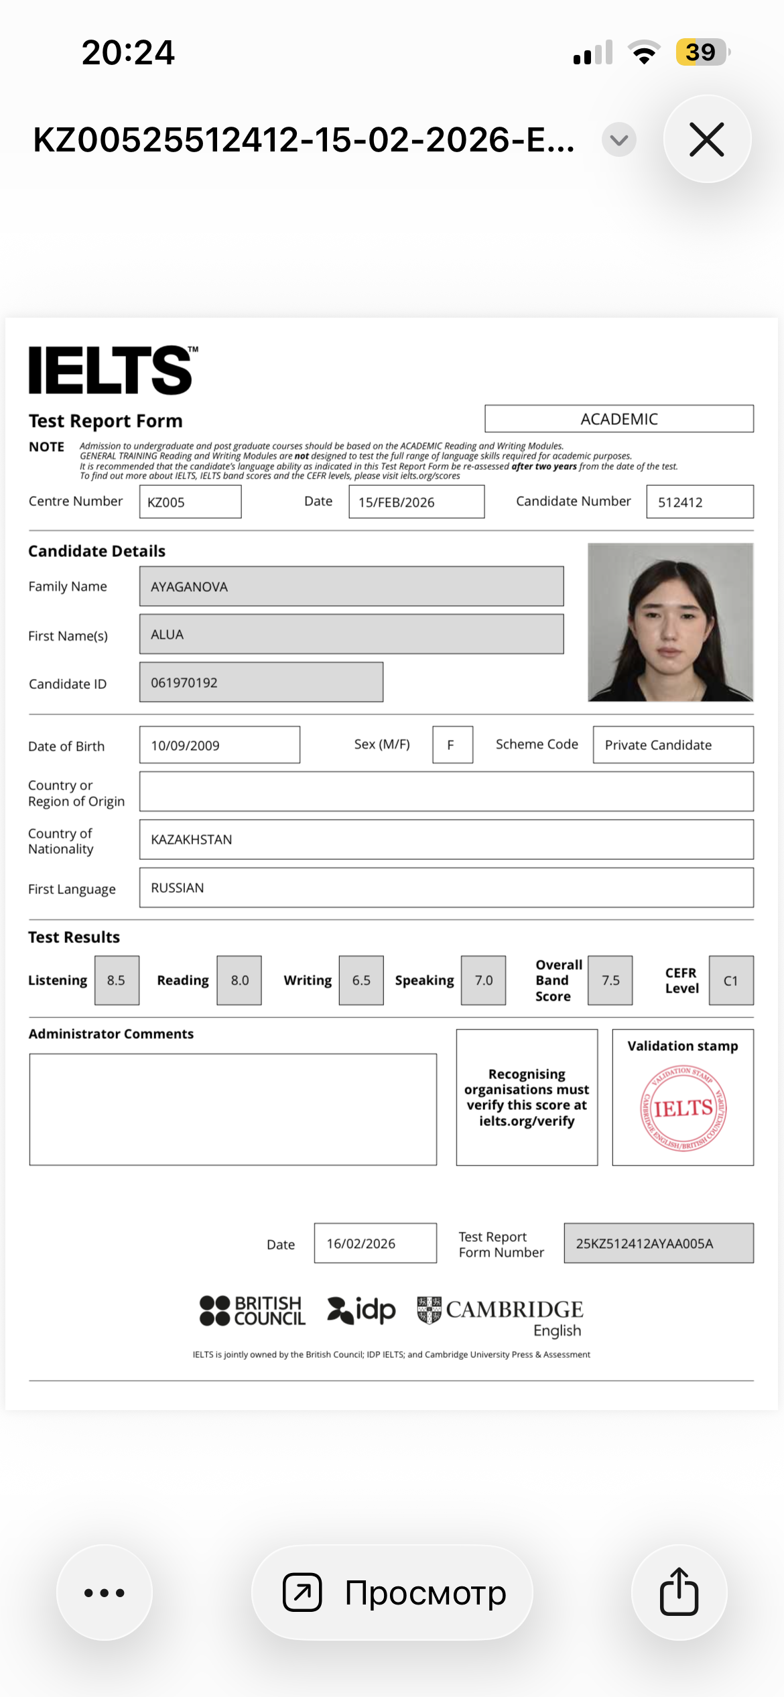Tap the British Council logo
The image size is (784, 1697).
253,1310
